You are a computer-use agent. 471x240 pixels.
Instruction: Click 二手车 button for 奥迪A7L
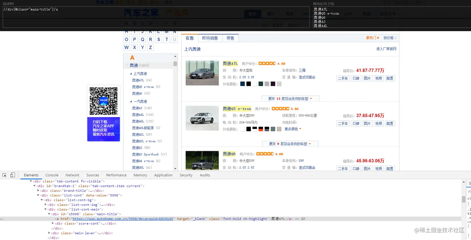pos(343,78)
